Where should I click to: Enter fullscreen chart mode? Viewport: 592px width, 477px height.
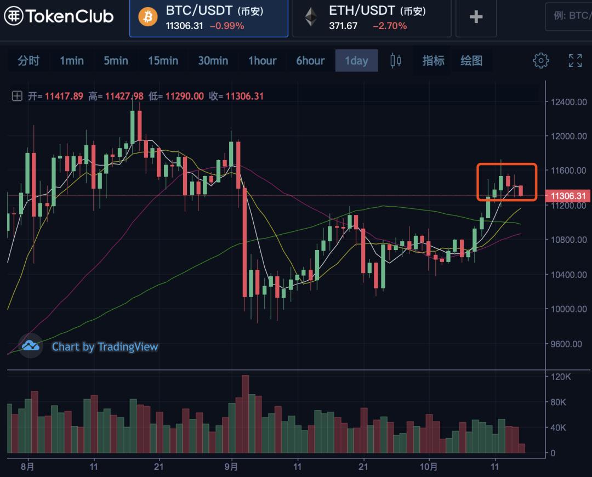click(x=575, y=60)
